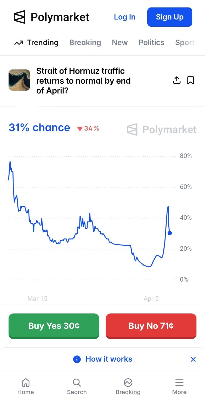This screenshot has height=403, width=205.
Task: Click the chart's current value endpoint dot
Action: click(x=170, y=233)
